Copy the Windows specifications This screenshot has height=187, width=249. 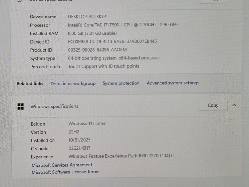(x=213, y=105)
